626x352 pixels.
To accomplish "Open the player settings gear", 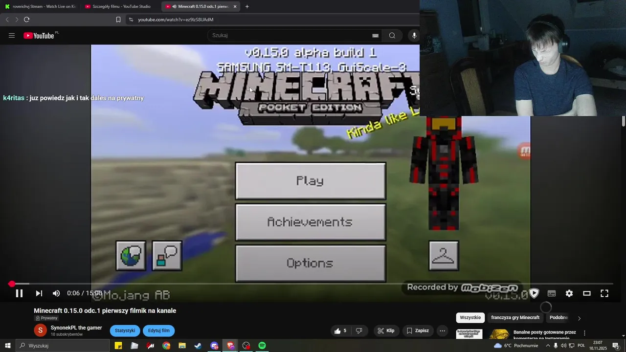I will pyautogui.click(x=569, y=293).
